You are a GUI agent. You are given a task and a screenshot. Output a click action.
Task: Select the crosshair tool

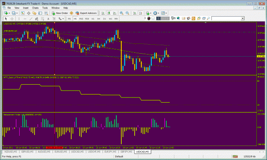point(12,19)
